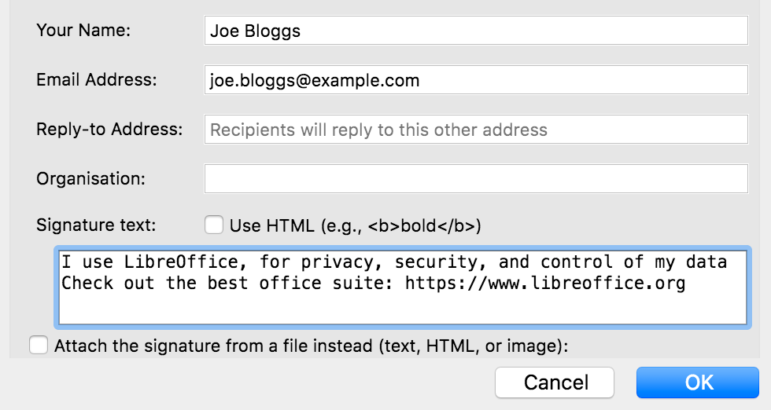This screenshot has height=410, width=771.
Task: Enable the Use HTML checkbox
Action: (214, 225)
